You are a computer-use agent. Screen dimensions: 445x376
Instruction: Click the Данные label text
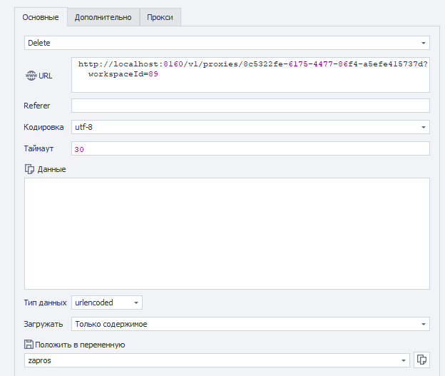click(x=51, y=169)
